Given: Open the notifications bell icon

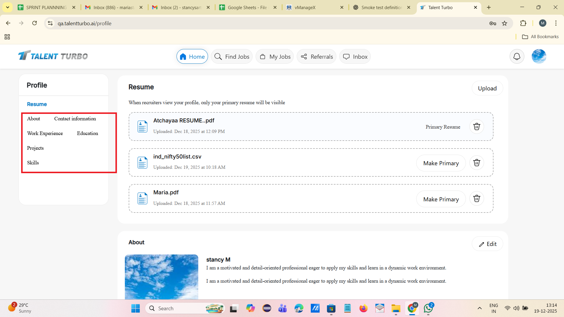Looking at the screenshot, I should click(x=517, y=56).
